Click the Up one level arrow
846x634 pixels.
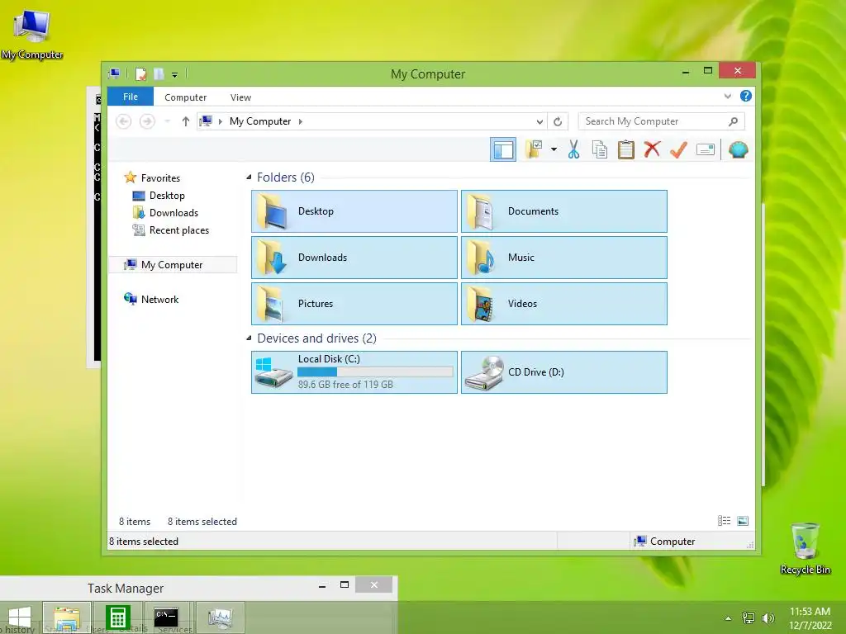coord(186,121)
